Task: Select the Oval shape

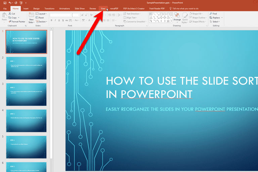Action: pyautogui.click(x=165, y=14)
